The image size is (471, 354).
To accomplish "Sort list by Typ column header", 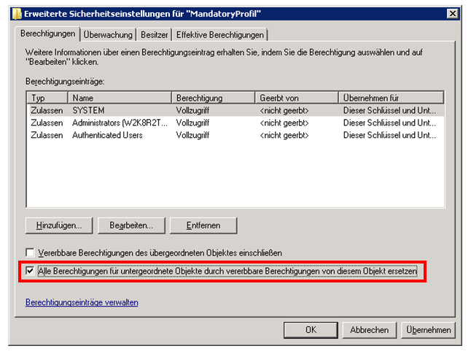I will coord(47,98).
